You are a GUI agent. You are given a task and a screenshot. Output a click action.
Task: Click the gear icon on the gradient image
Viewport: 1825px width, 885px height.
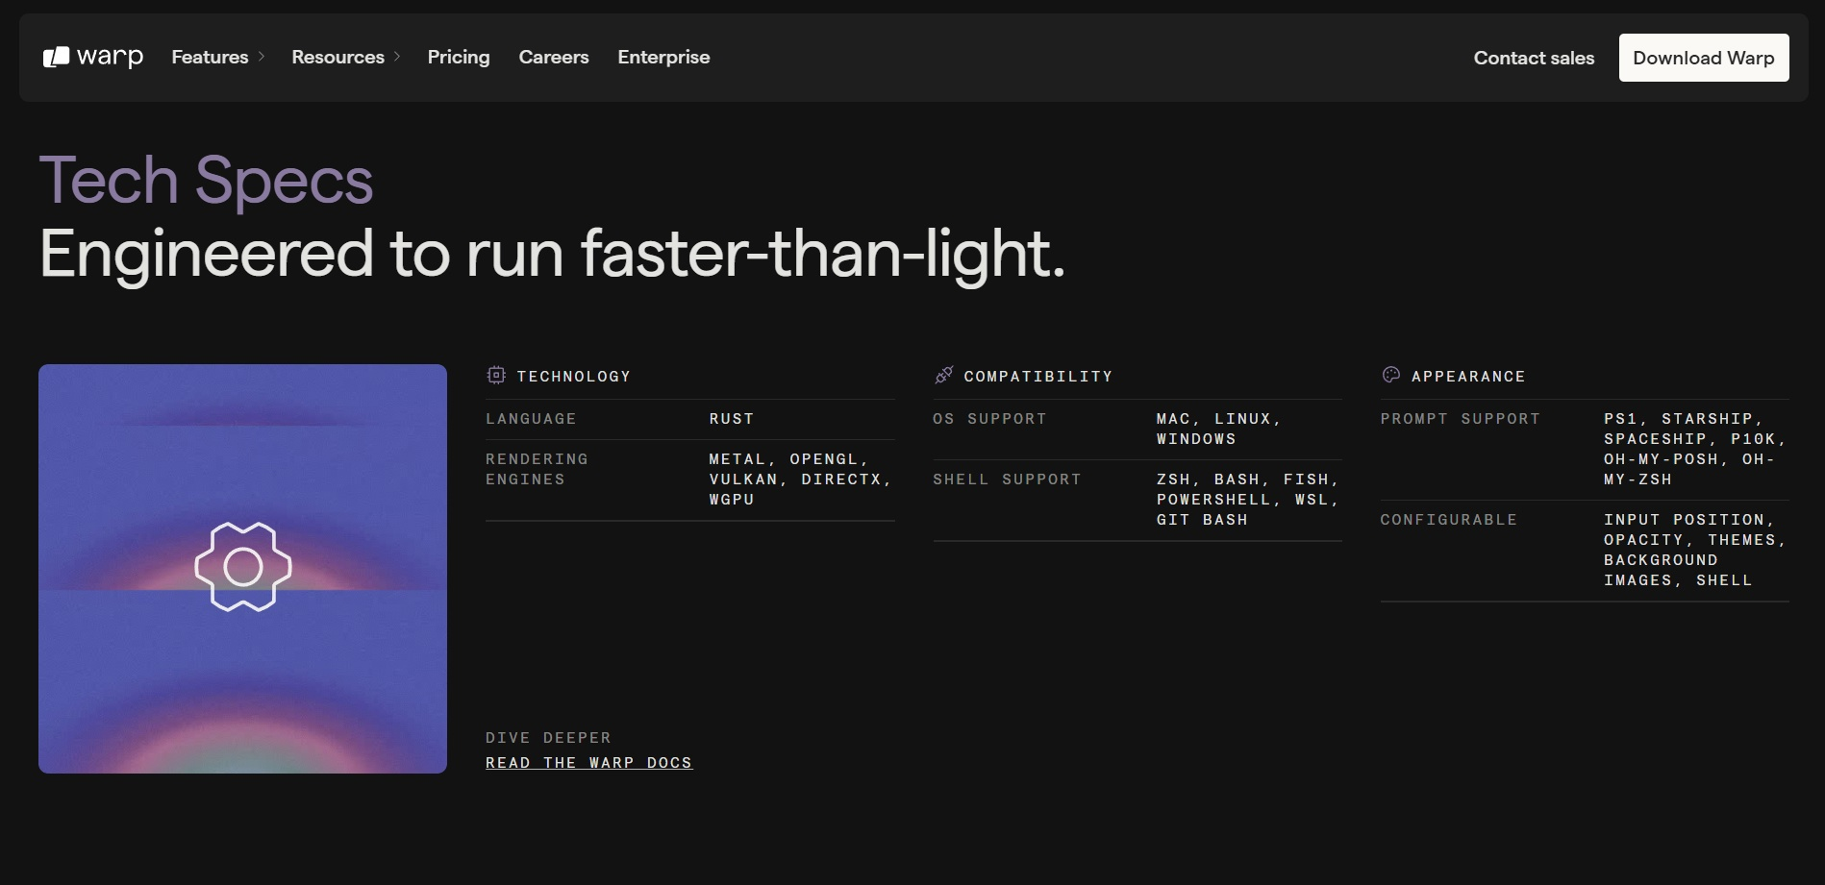(243, 567)
